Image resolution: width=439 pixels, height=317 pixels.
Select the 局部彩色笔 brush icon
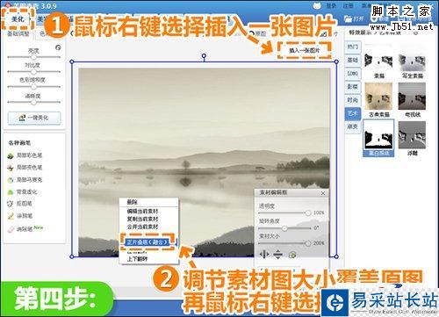point(11,155)
